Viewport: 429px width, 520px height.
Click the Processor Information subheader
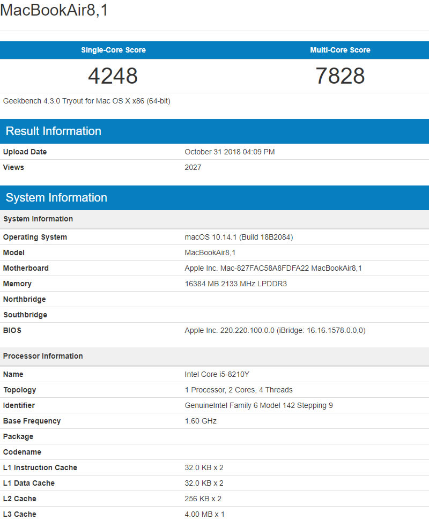[x=43, y=356]
